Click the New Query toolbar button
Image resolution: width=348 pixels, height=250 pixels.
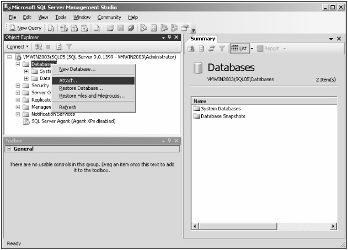[x=25, y=28]
